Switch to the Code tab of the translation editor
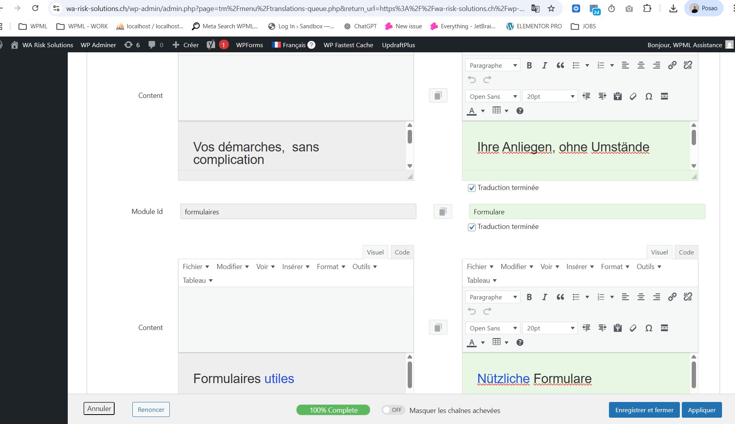The image size is (735, 424). pos(686,252)
